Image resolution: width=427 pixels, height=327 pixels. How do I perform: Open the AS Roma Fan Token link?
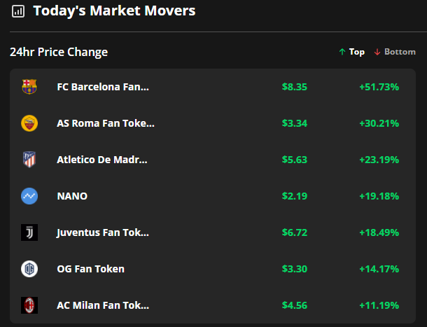coord(106,123)
